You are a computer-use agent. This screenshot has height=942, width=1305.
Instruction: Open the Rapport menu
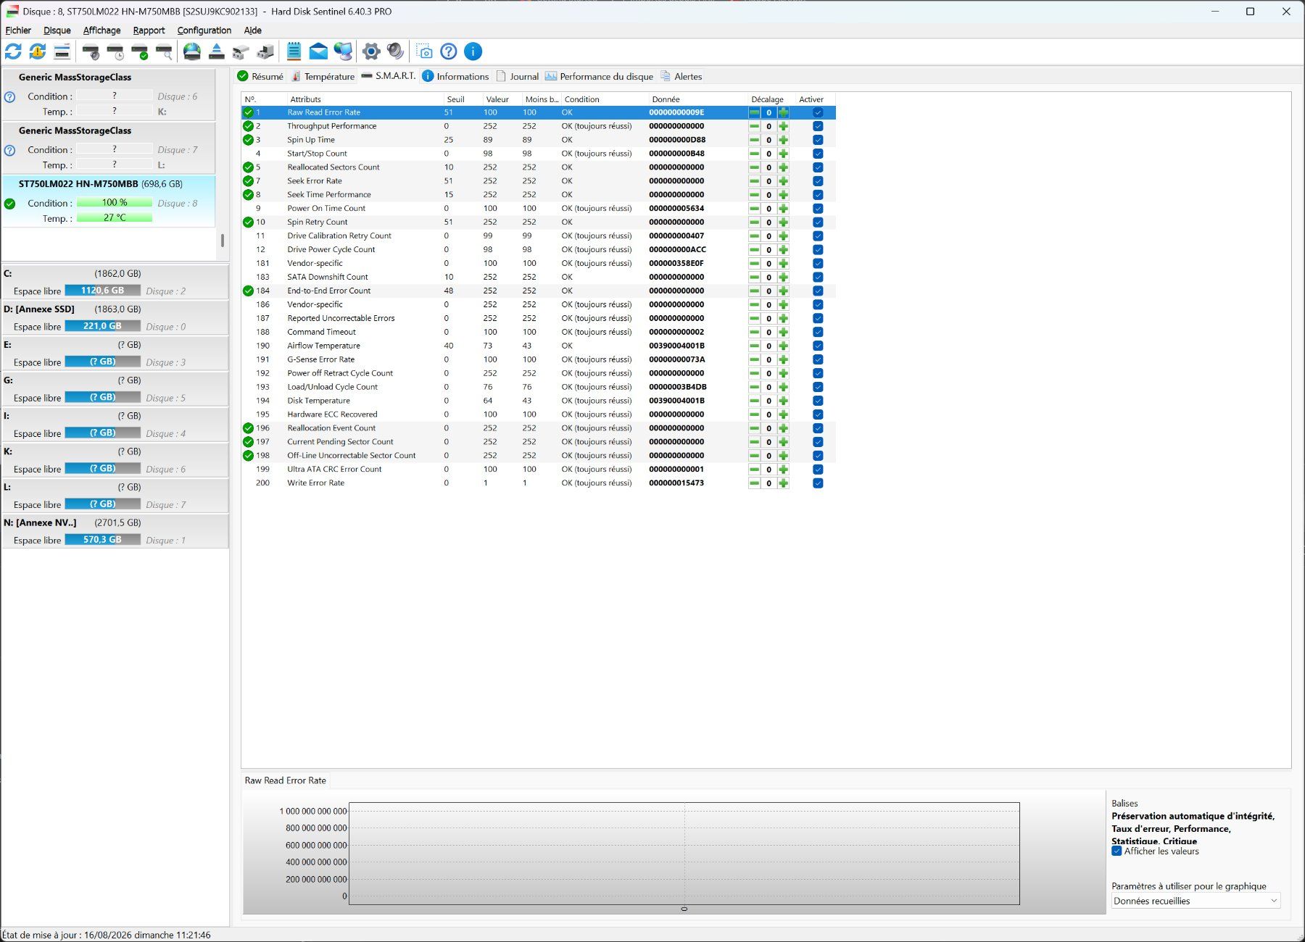149,30
